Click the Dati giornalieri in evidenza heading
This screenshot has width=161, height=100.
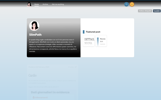click(x=50, y=92)
